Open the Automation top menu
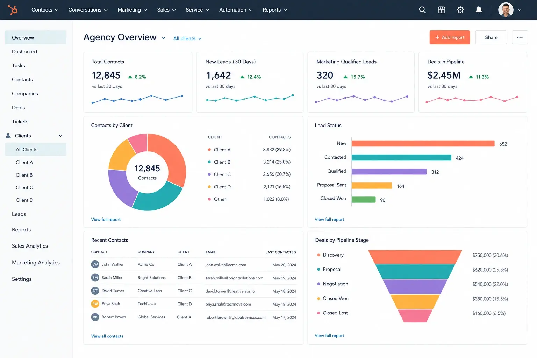 point(236,10)
